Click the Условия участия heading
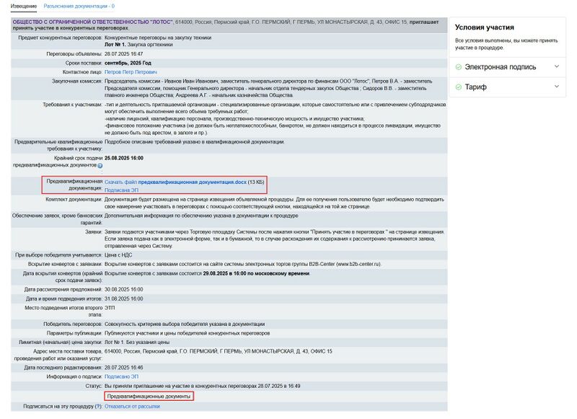Screen dimensions: 577x419 (x=484, y=27)
